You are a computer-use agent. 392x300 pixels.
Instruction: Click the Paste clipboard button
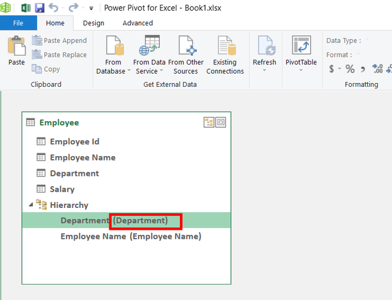click(17, 50)
